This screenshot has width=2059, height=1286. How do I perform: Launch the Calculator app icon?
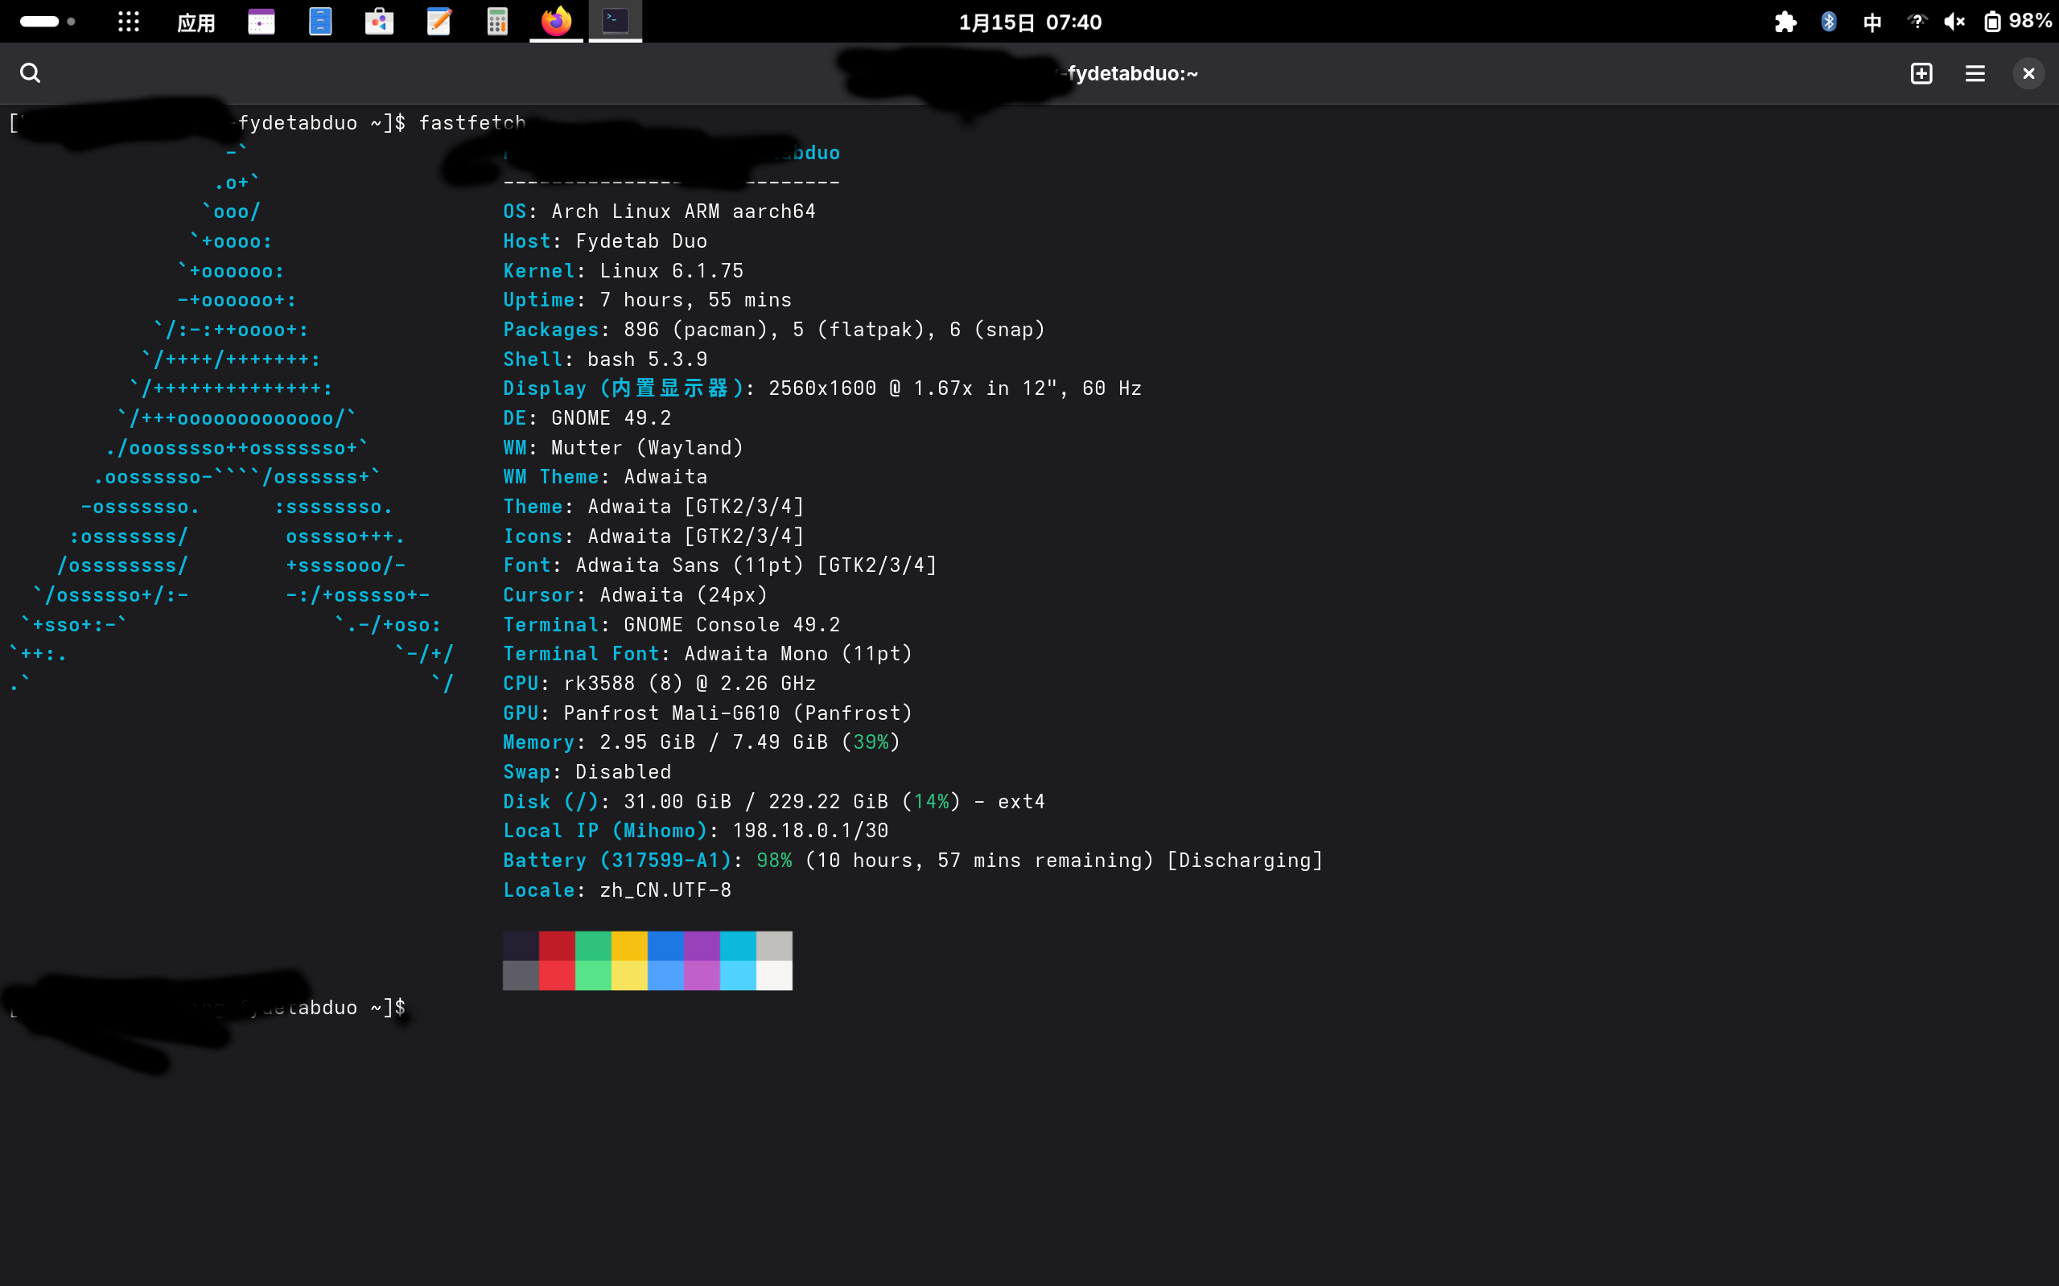click(x=497, y=21)
